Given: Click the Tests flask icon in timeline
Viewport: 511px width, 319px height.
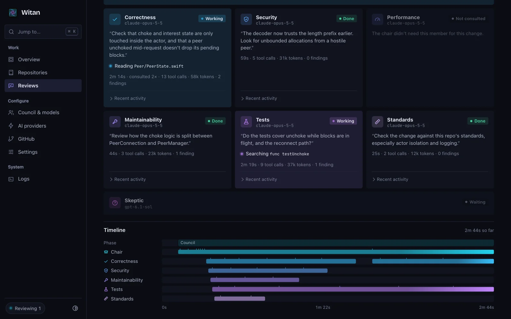Looking at the screenshot, I should [106, 289].
